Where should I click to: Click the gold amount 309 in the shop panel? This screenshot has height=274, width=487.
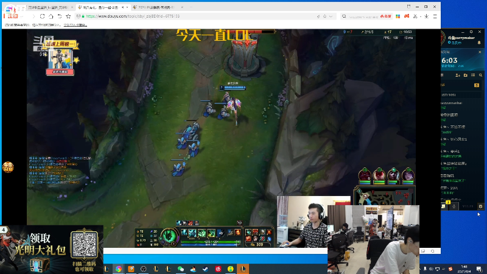pyautogui.click(x=260, y=245)
